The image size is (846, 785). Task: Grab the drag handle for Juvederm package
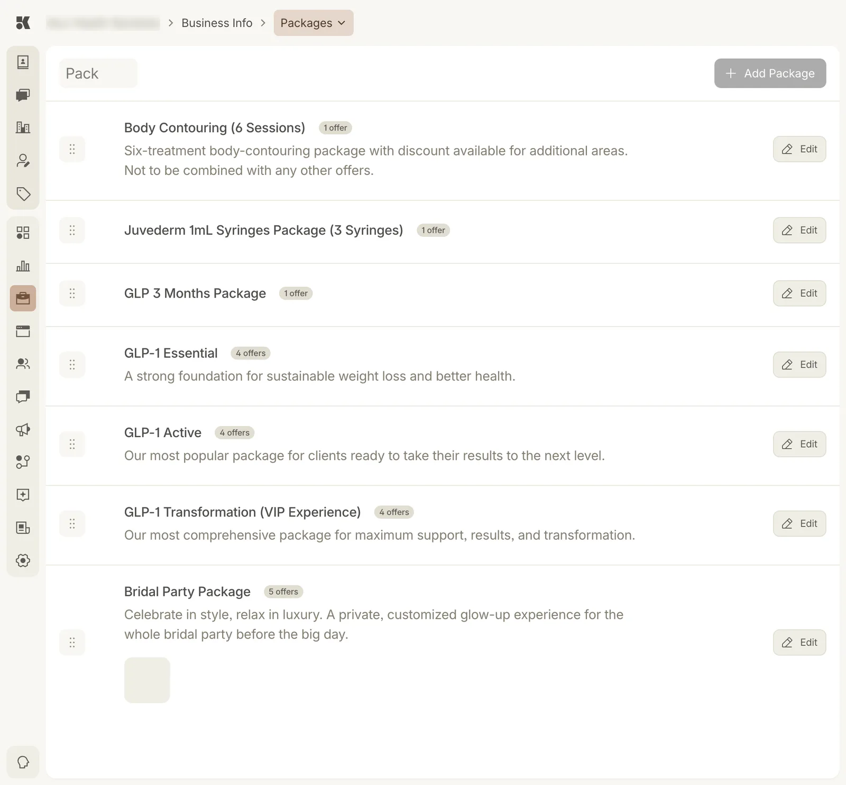click(x=72, y=230)
